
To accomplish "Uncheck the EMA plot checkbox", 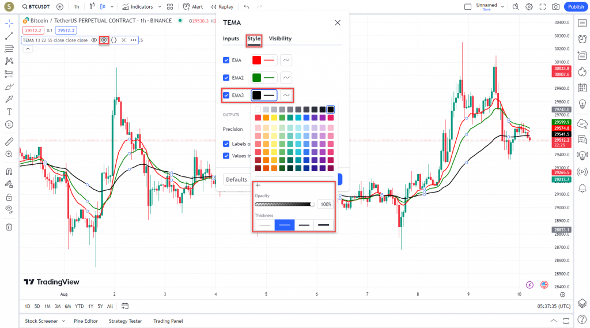I will (x=226, y=61).
